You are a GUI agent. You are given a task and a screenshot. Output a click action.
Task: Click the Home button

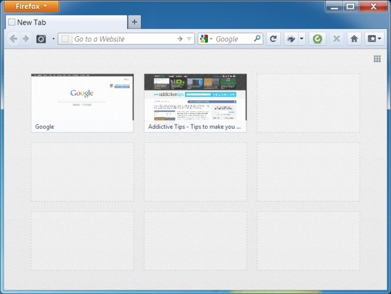pyautogui.click(x=354, y=39)
